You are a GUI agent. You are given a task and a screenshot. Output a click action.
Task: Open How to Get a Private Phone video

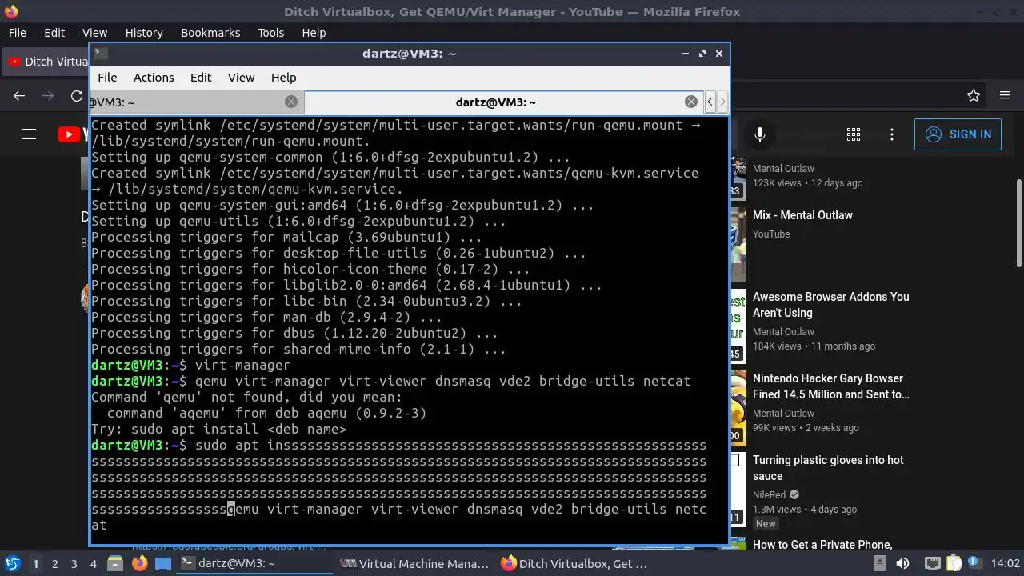pyautogui.click(x=822, y=545)
